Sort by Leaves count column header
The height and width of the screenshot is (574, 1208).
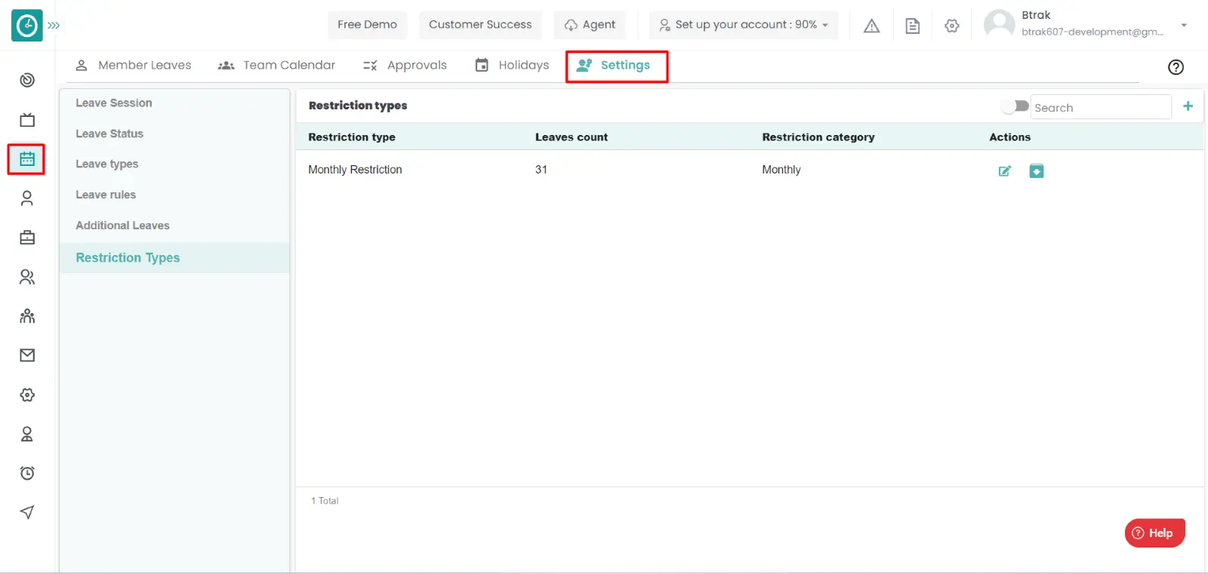point(572,137)
